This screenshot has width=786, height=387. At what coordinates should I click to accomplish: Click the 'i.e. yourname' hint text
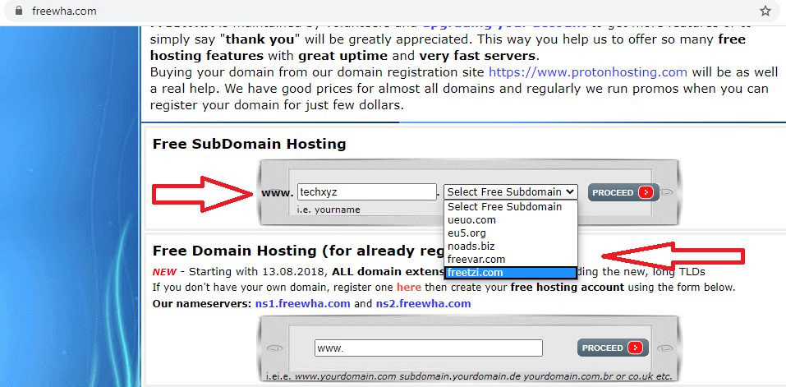pyautogui.click(x=329, y=210)
